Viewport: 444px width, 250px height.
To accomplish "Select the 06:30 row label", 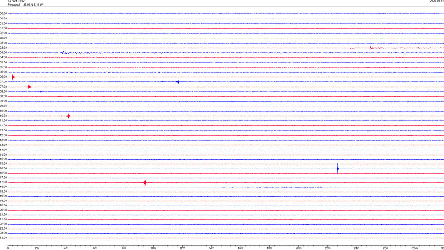I will (4, 77).
